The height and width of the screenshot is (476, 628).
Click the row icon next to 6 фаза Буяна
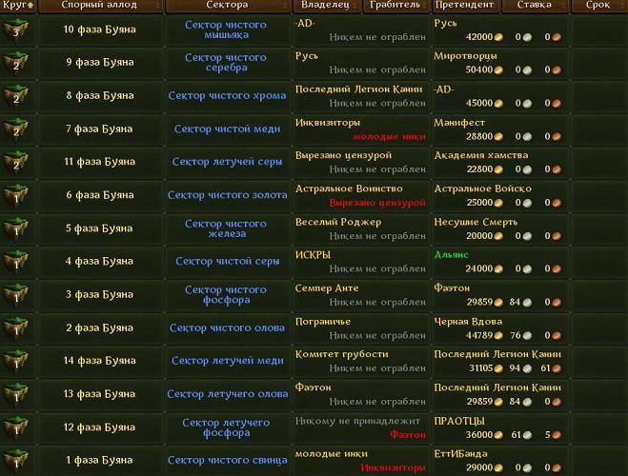(17, 195)
